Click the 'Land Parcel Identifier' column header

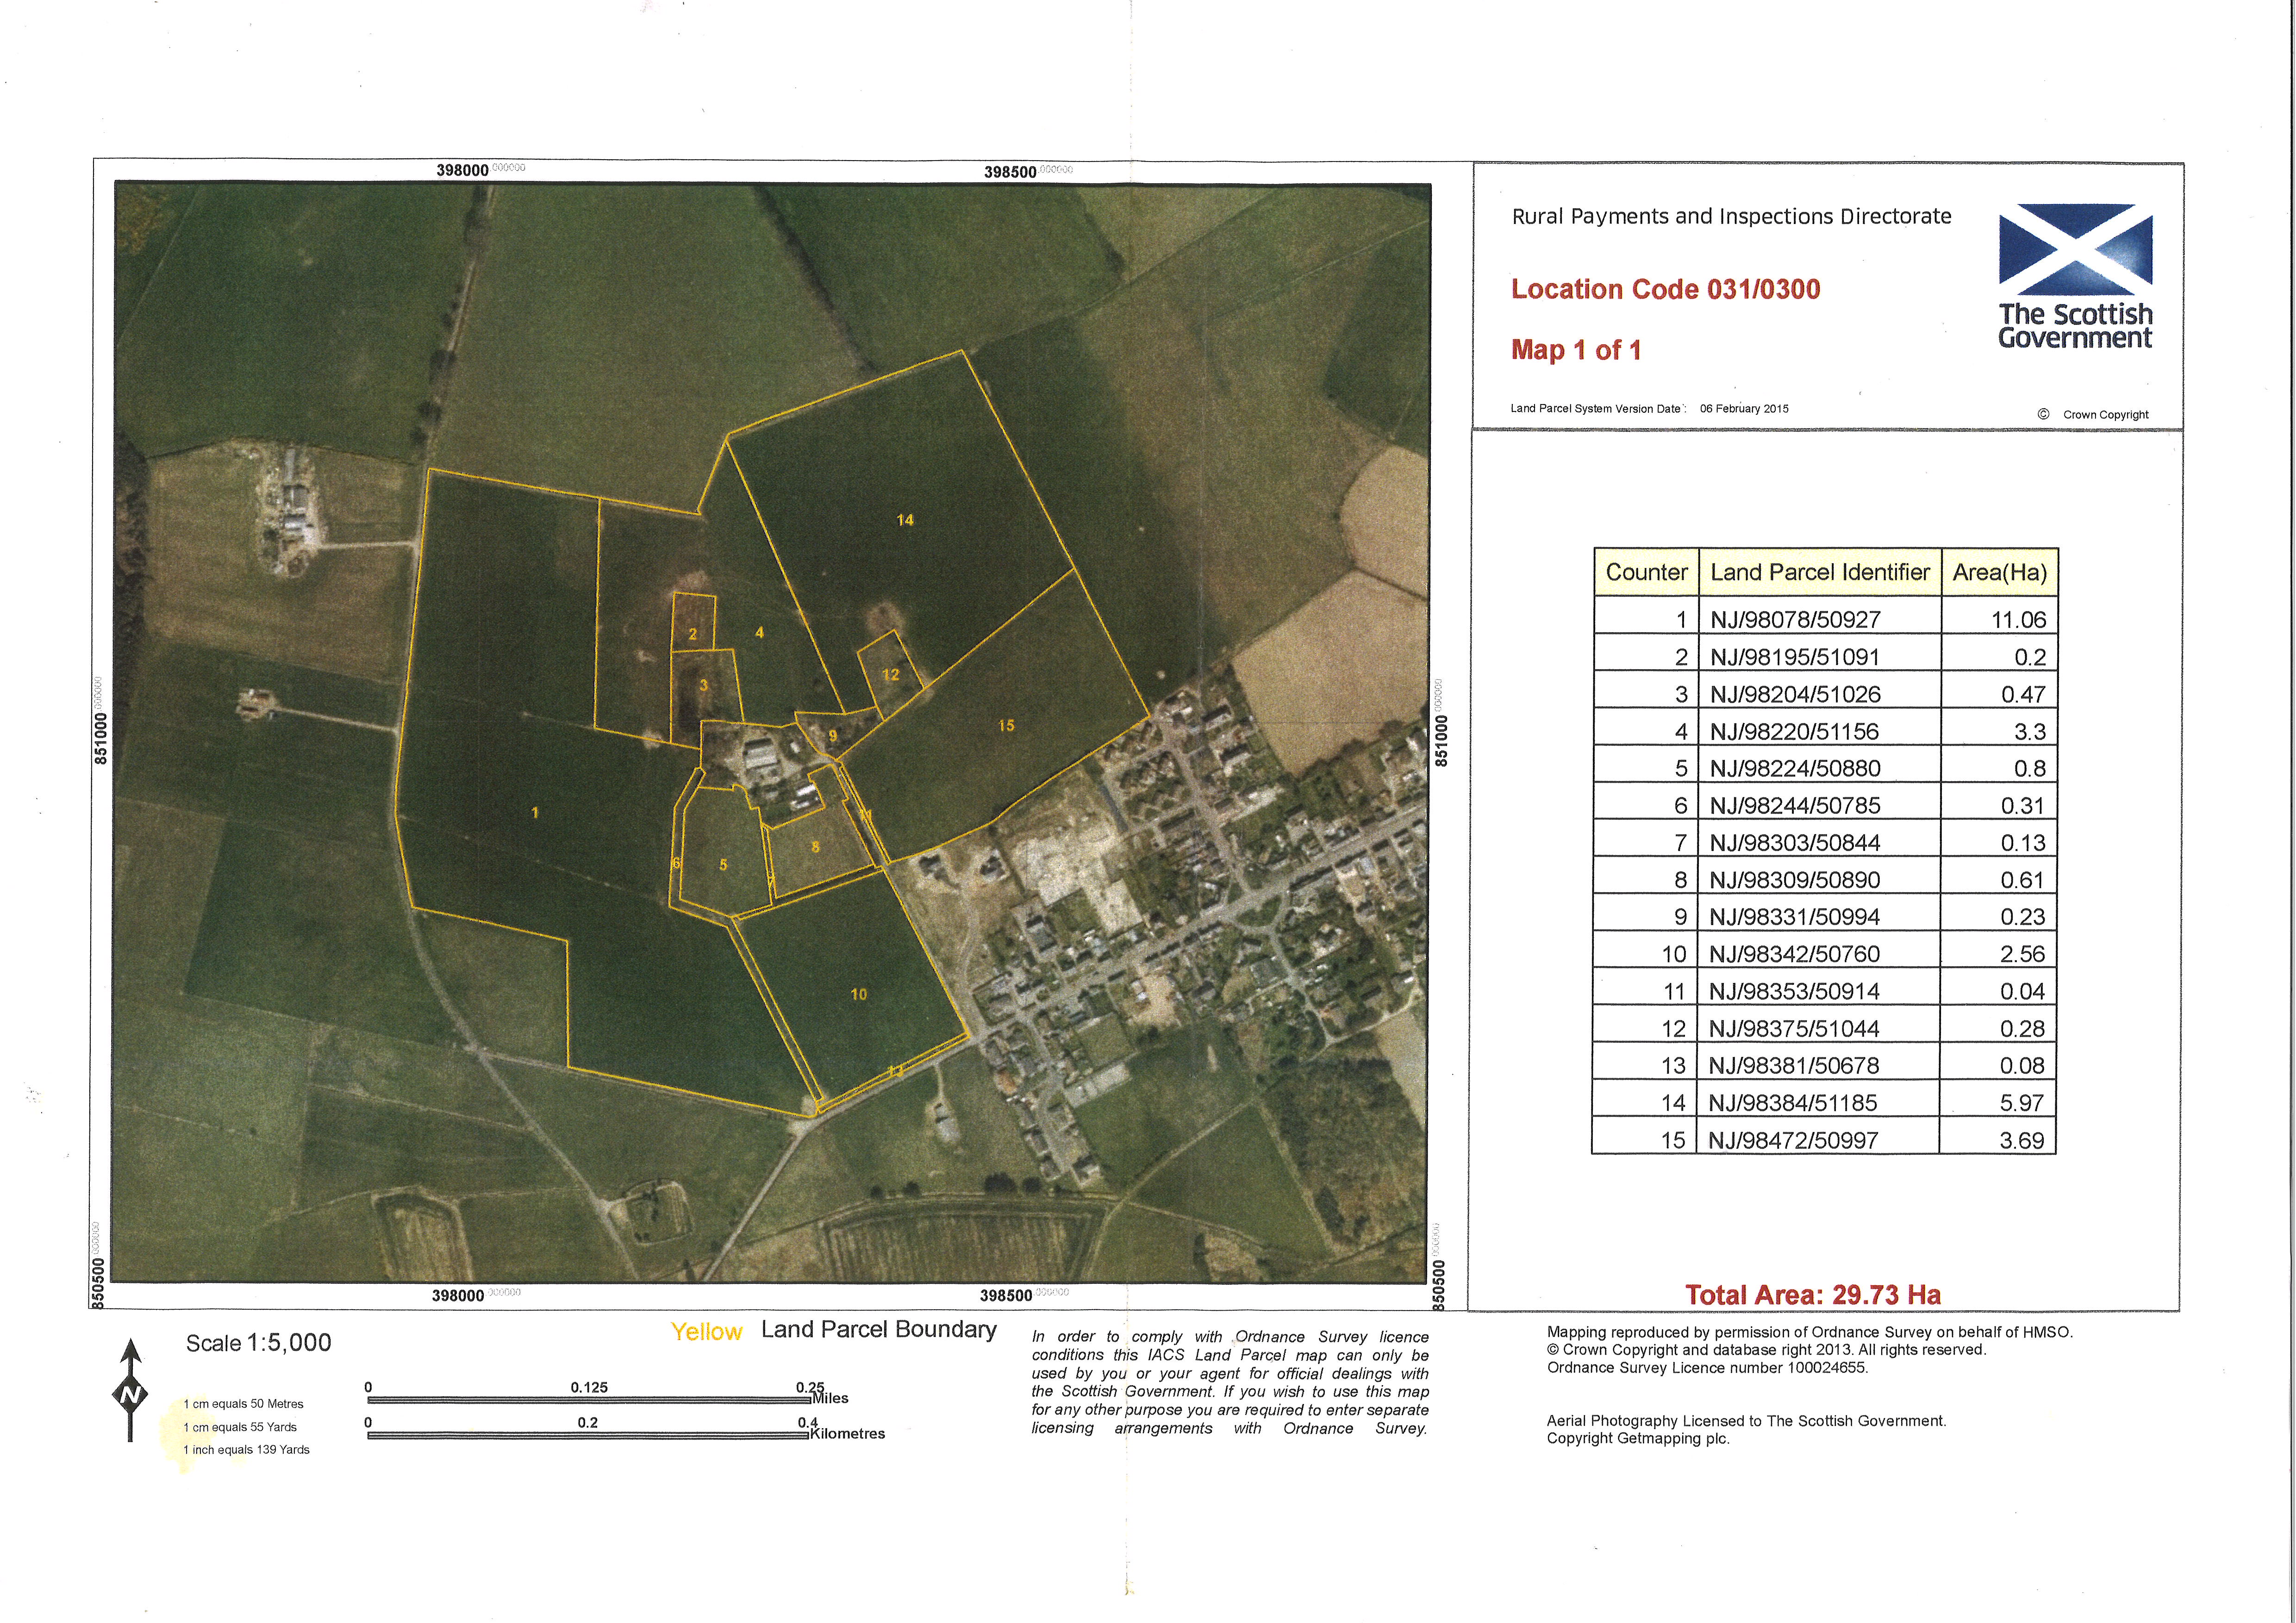pyautogui.click(x=1820, y=572)
